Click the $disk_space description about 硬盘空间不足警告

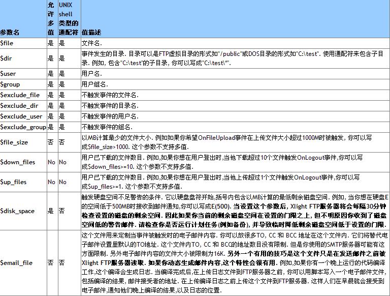[235, 211]
